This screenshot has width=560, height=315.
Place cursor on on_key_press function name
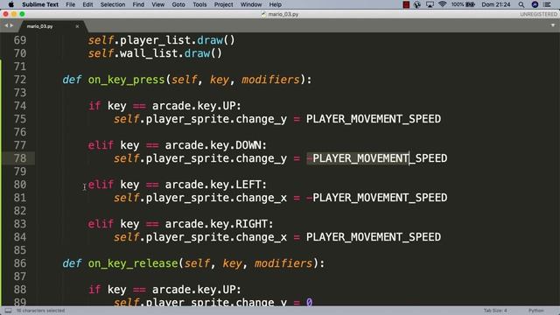click(126, 80)
